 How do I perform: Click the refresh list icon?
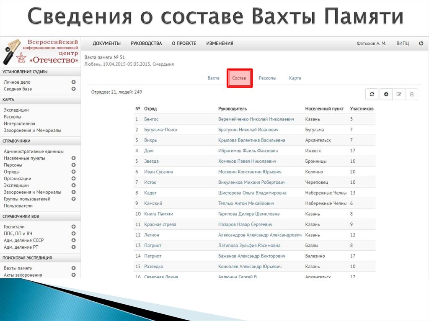pyautogui.click(x=372, y=94)
